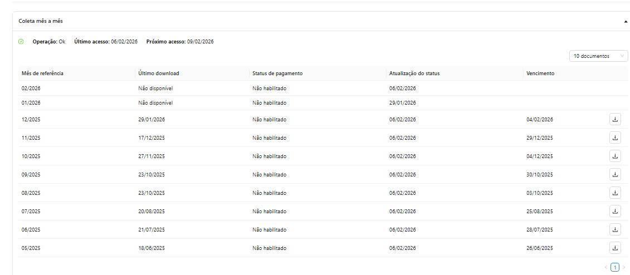The width and height of the screenshot is (630, 275).
Task: Click the "Último download" column header
Action: [x=159, y=73]
